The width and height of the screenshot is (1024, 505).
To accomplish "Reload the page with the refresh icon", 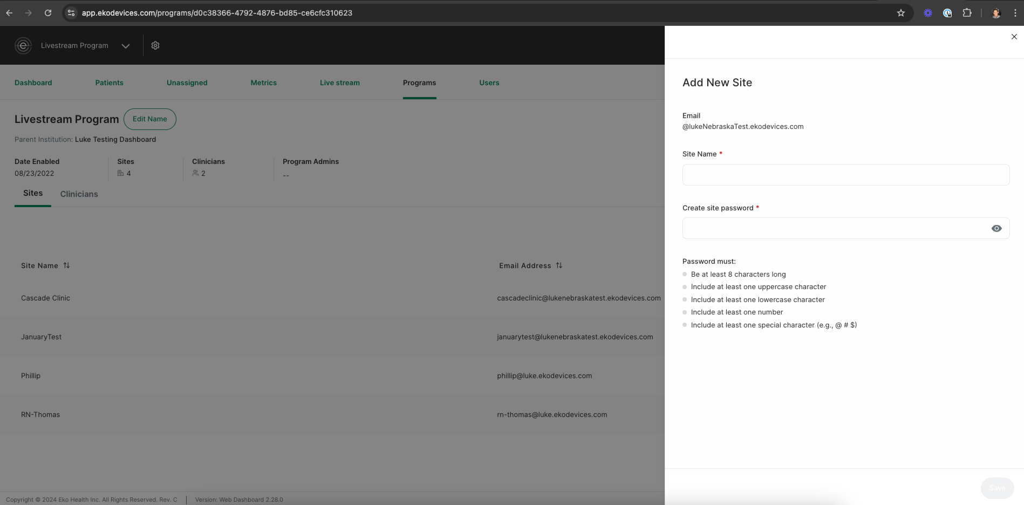I will coord(48,13).
